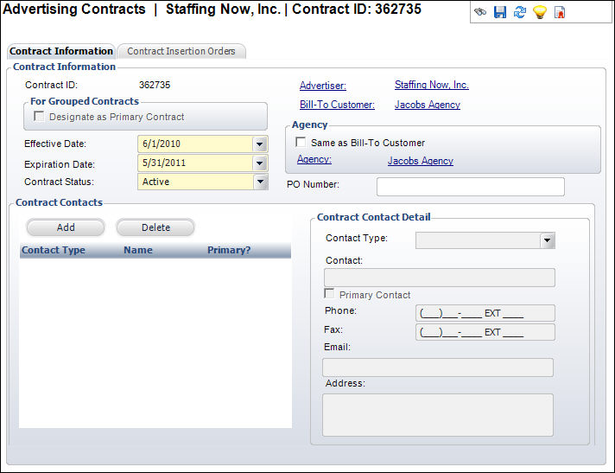This screenshot has width=615, height=473.
Task: Enable Designate as Primary Contract checkbox
Action: [40, 117]
